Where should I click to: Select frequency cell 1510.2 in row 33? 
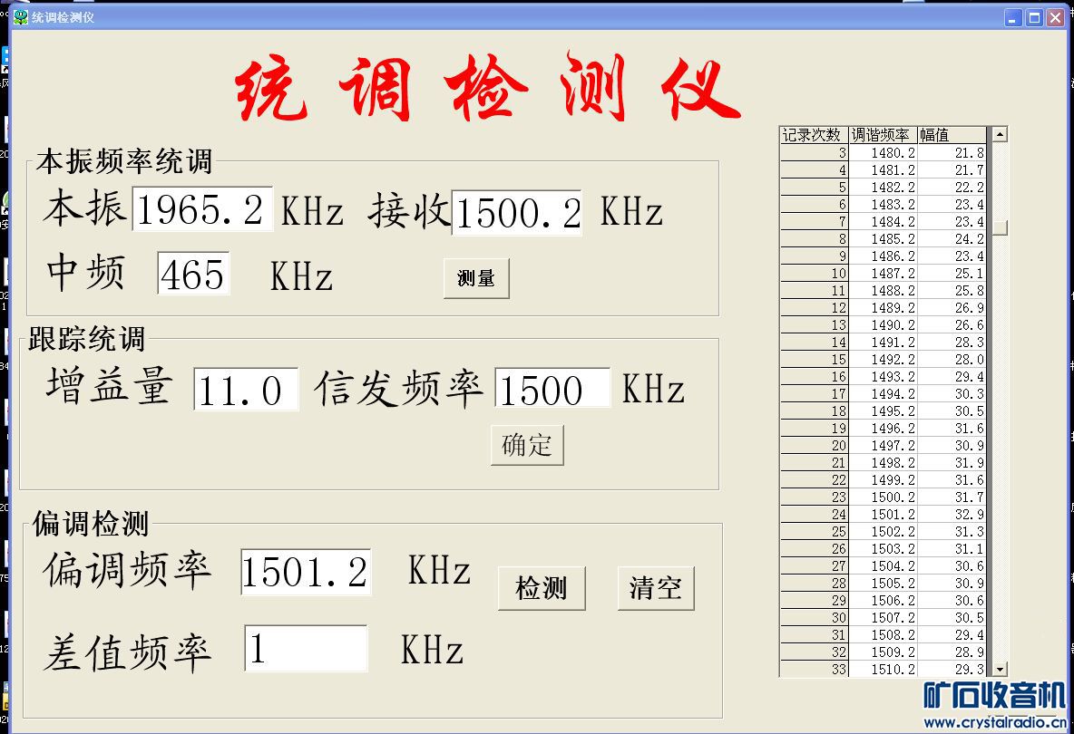[883, 670]
